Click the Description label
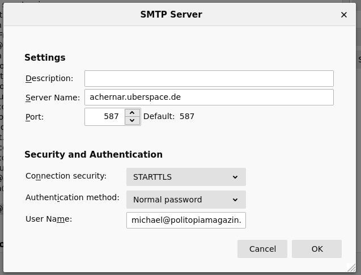 49,79
